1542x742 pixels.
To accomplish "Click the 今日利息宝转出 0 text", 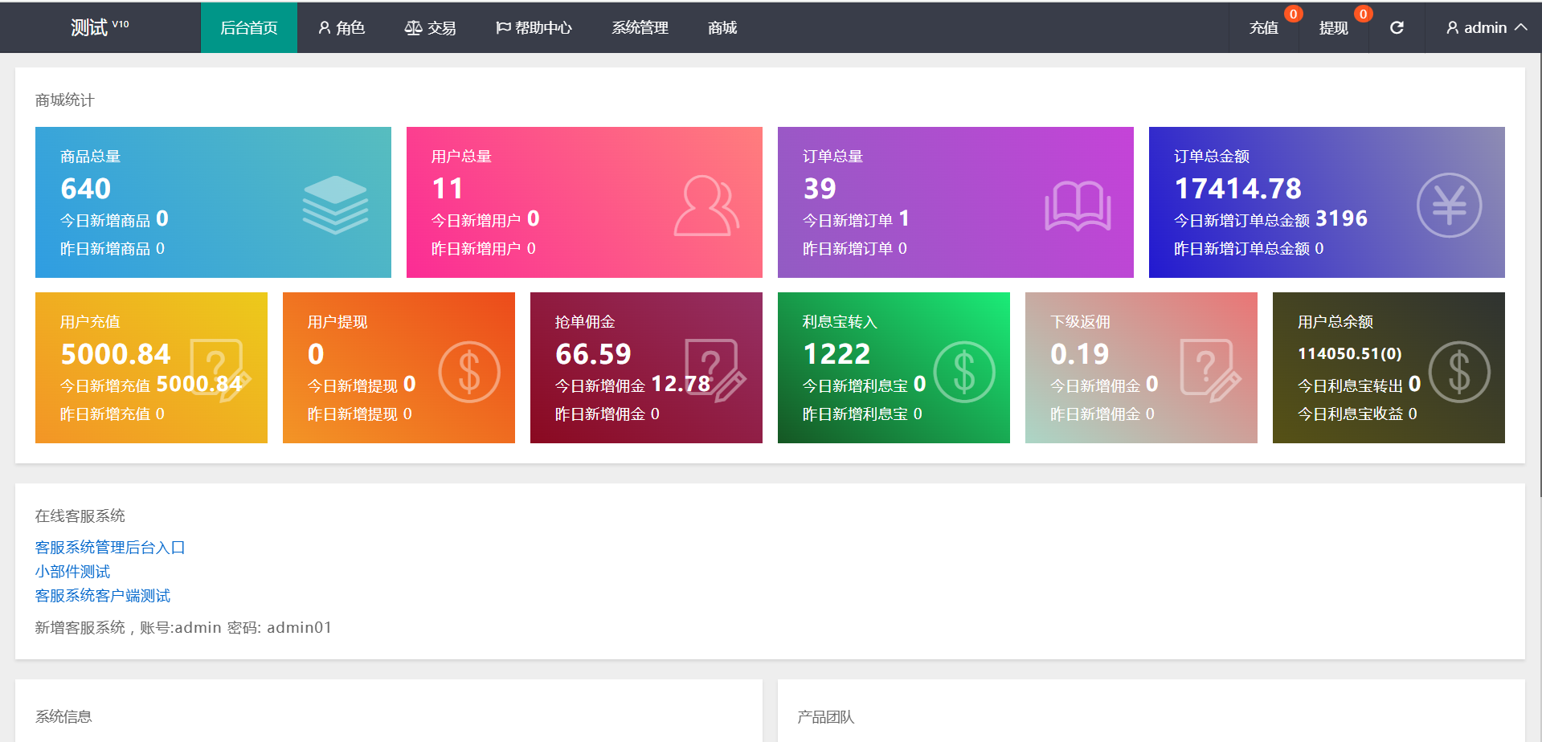I will click(x=1359, y=385).
